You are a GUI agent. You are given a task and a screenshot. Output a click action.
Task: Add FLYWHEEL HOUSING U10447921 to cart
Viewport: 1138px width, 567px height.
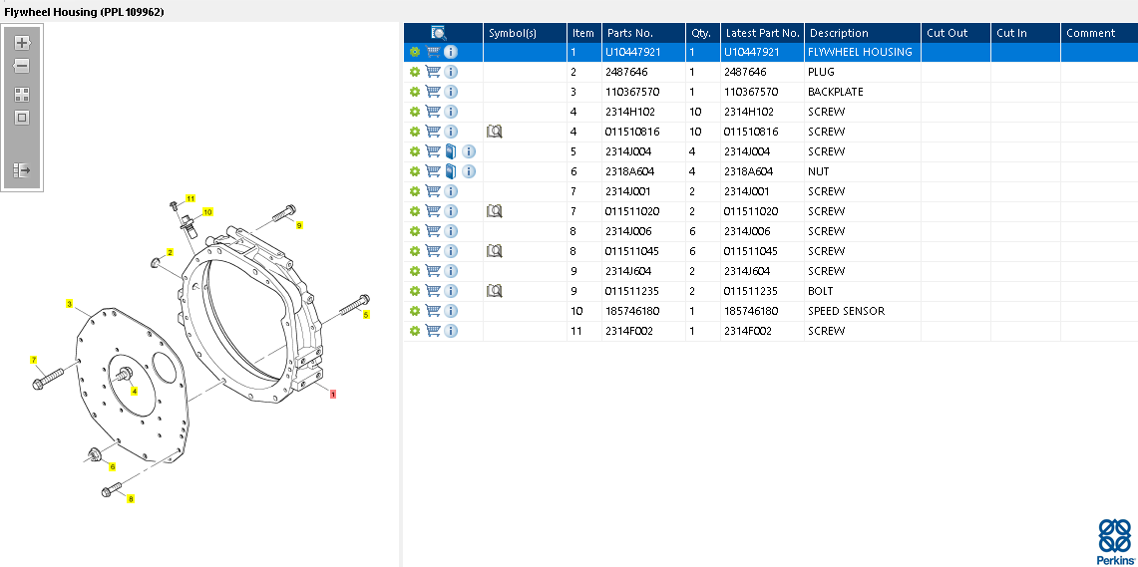tap(433, 52)
